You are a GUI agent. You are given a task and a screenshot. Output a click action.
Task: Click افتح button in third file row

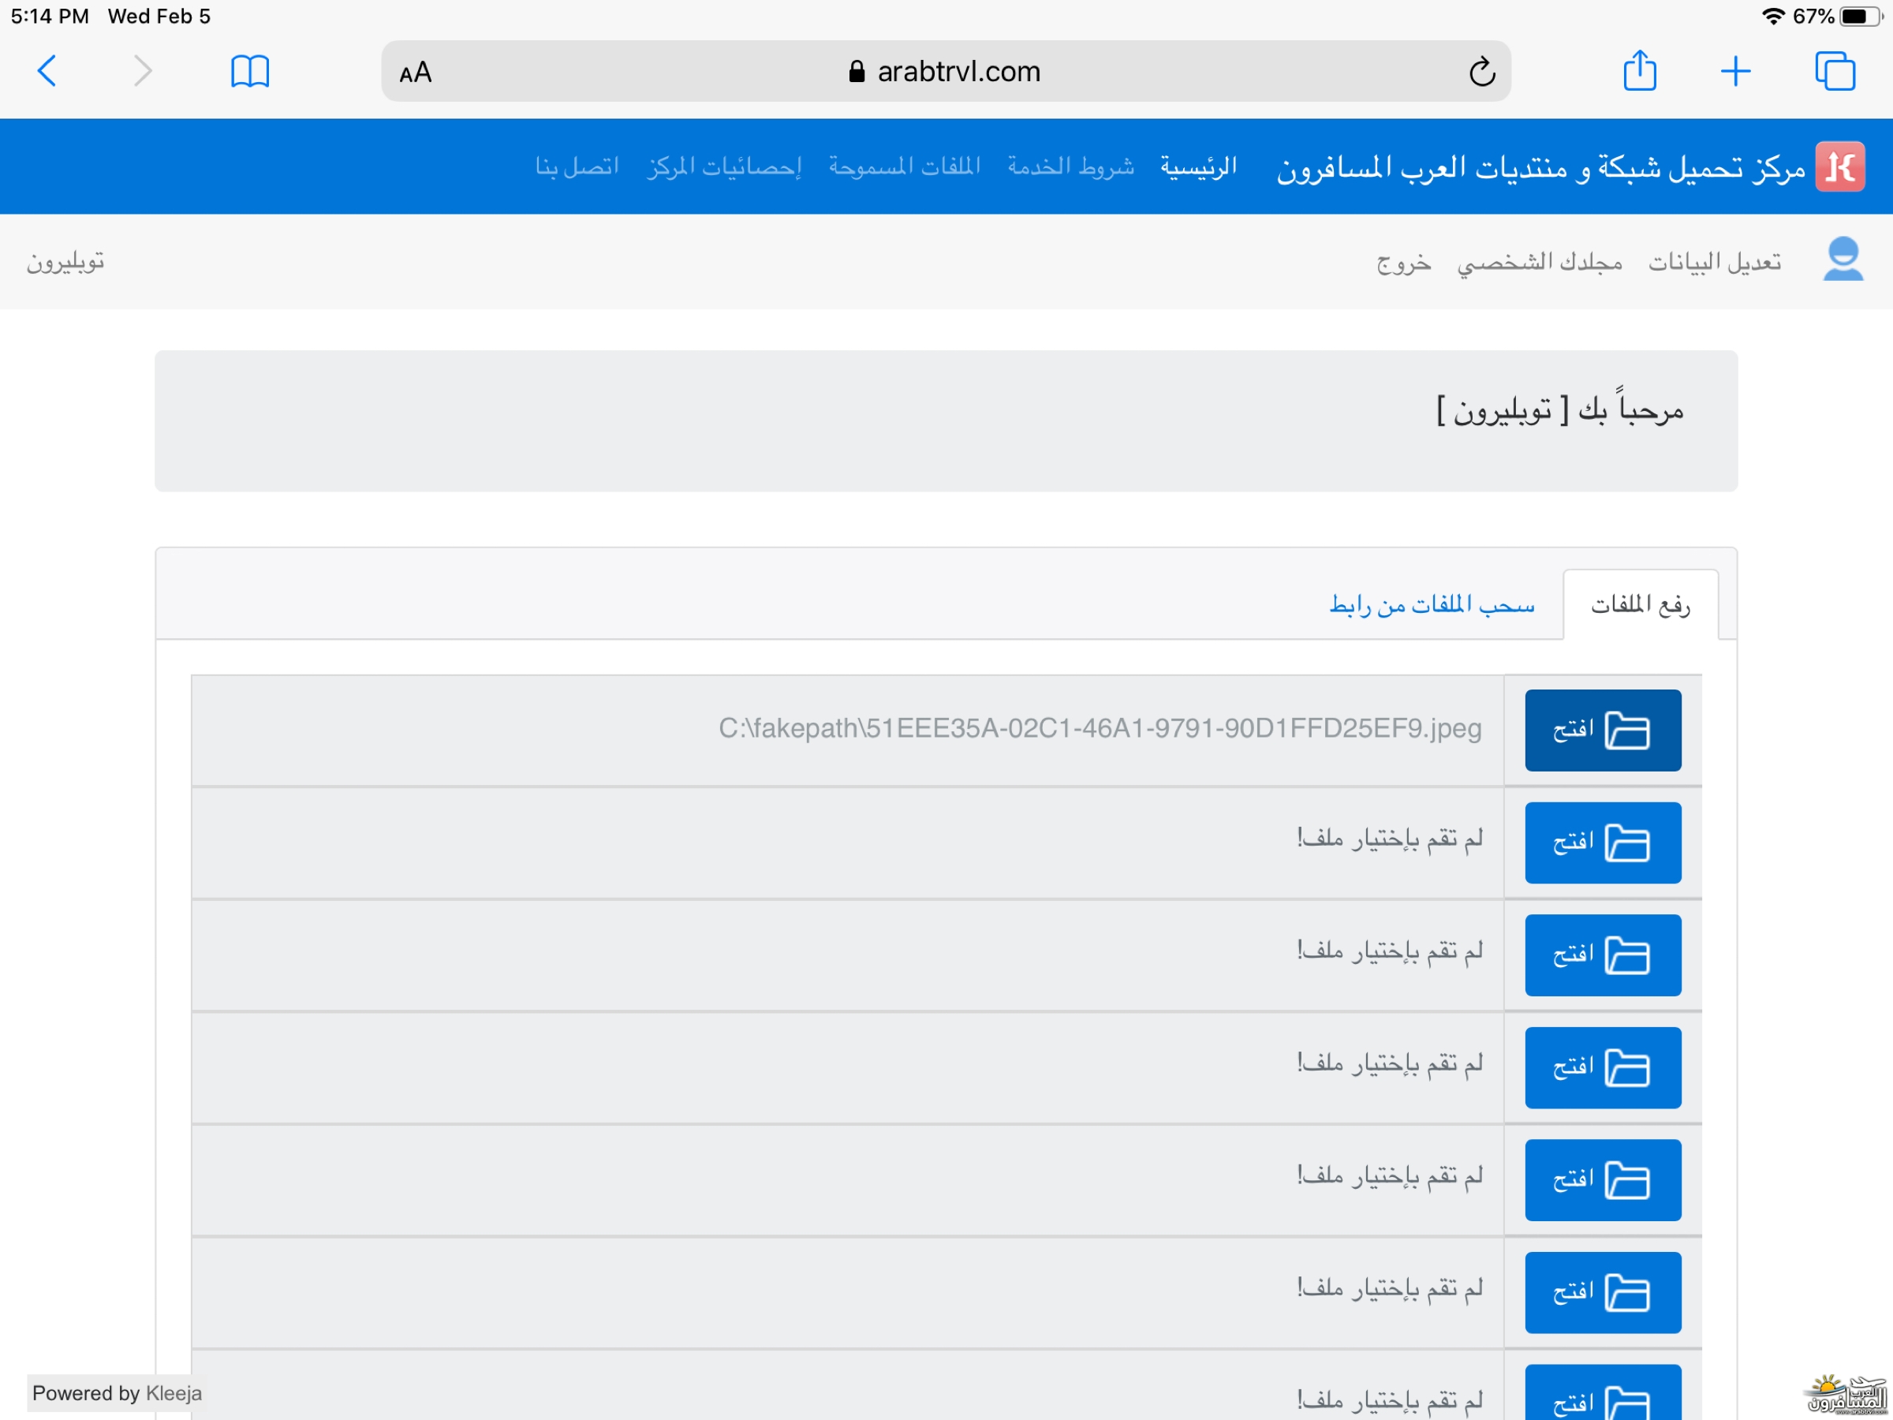pyautogui.click(x=1603, y=955)
